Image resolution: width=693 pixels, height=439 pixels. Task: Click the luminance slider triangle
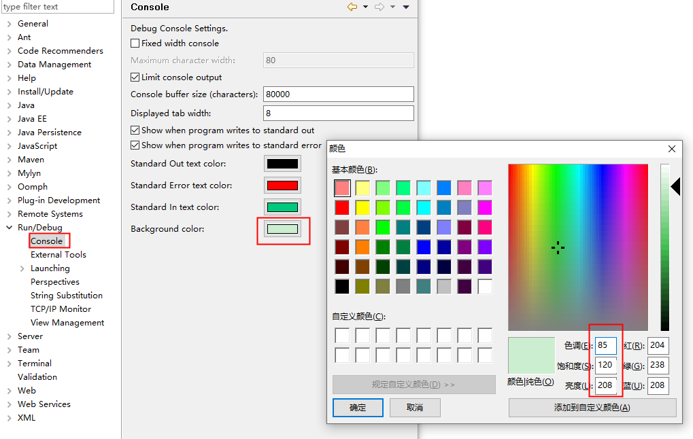[675, 186]
